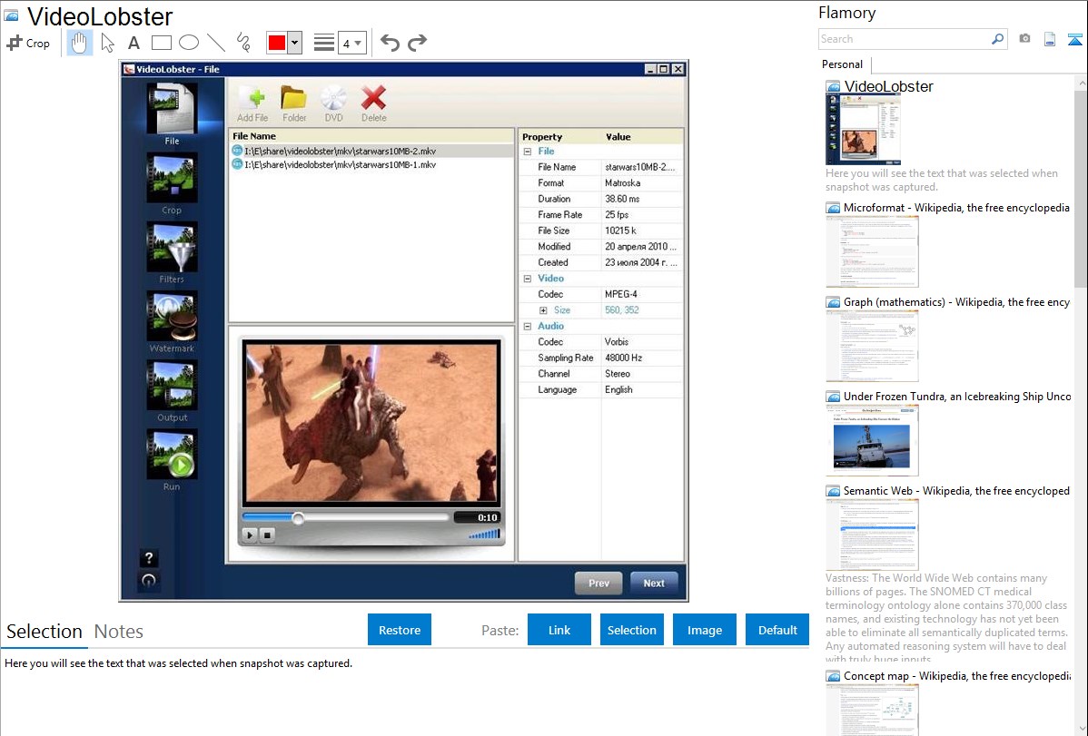This screenshot has height=736, width=1088.
Task: Open the Microformat Wikipedia snapshot title
Action: coord(956,208)
